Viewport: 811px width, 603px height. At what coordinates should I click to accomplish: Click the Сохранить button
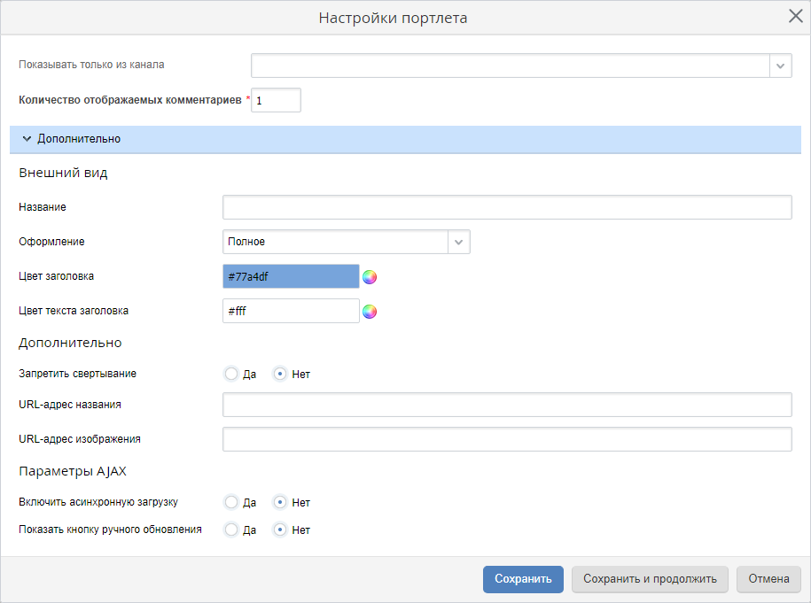point(523,579)
